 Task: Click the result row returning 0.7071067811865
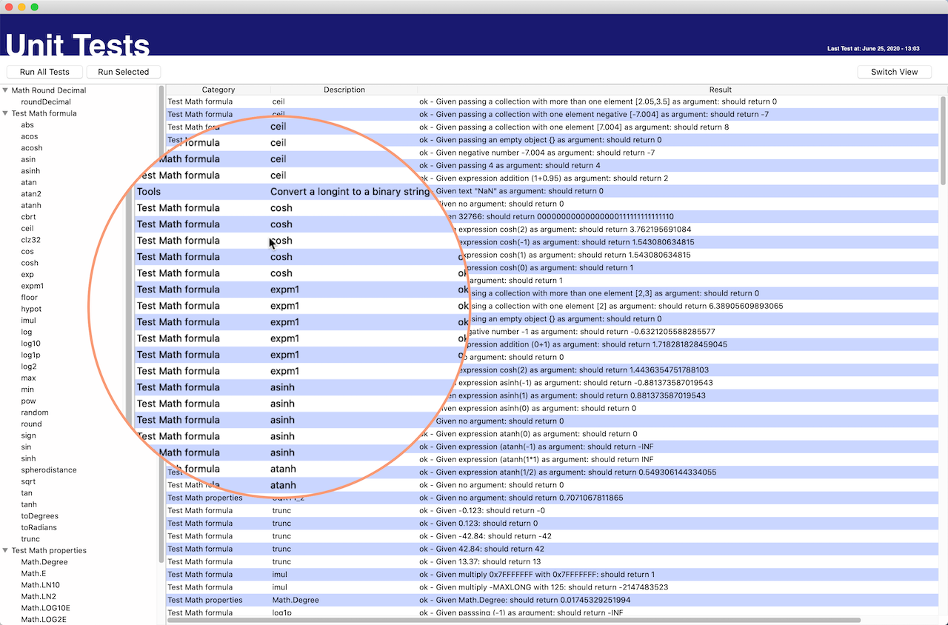click(x=552, y=498)
